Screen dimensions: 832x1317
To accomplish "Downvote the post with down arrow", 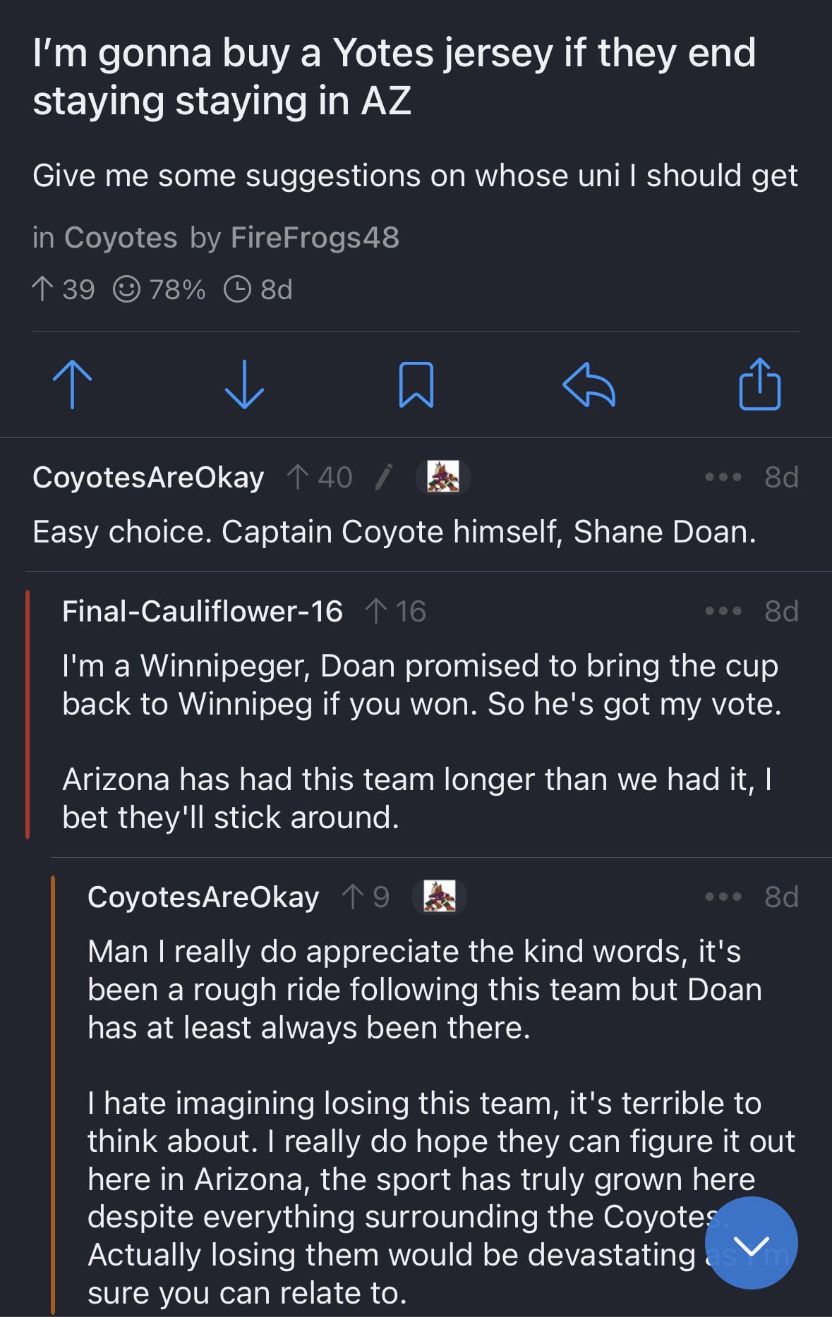I will 244,385.
